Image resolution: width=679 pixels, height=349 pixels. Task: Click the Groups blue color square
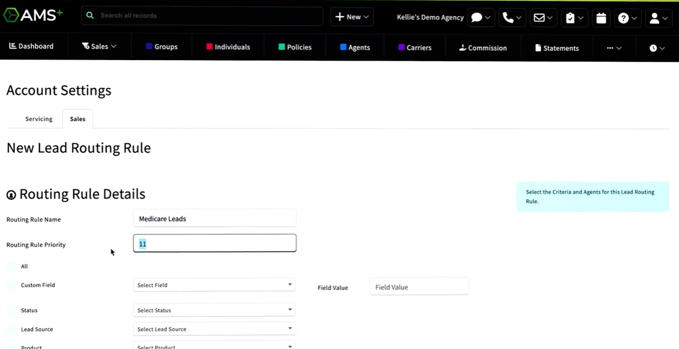coord(149,46)
